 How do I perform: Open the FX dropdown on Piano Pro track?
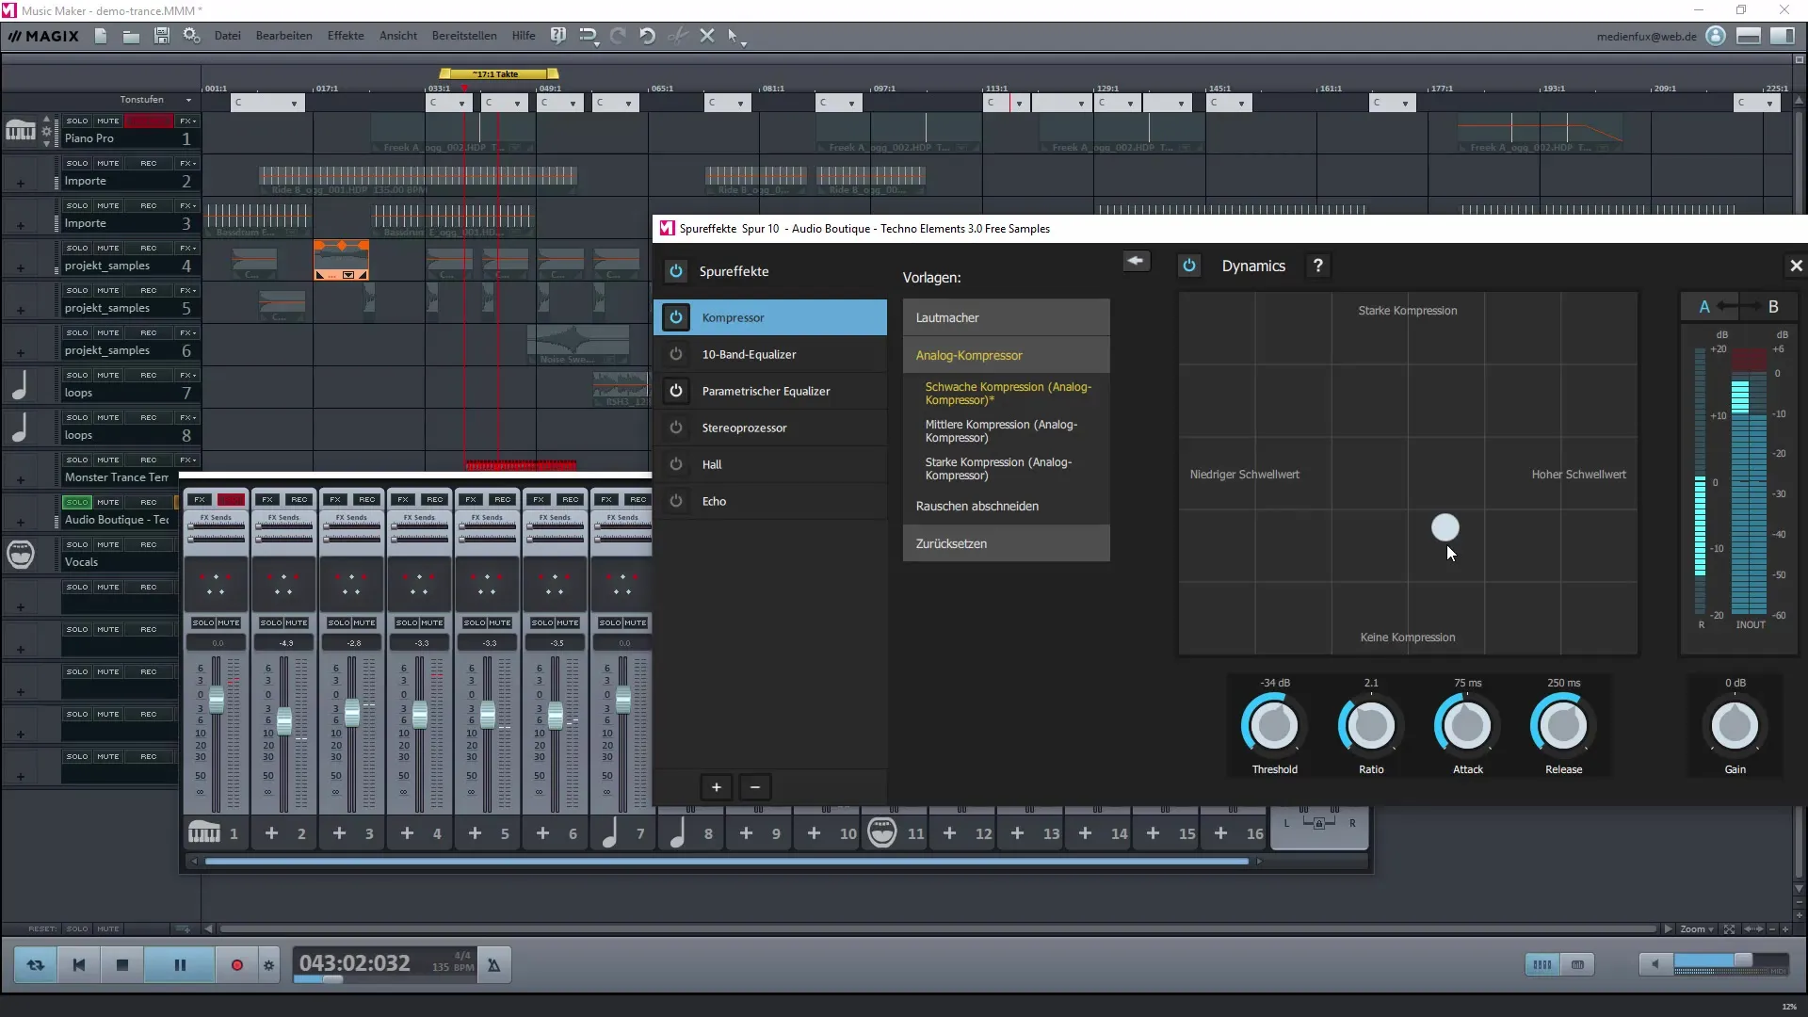[x=187, y=121]
